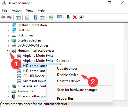Expand the IDE ATA/ATAPI controllers node
128x107 pixels.
[8, 86]
